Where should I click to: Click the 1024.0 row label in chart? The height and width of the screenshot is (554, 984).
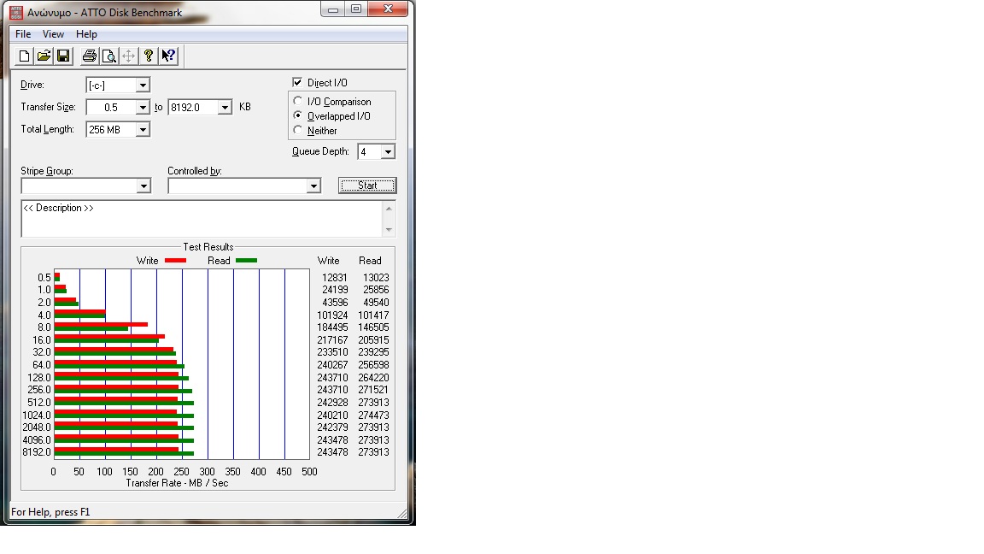click(x=37, y=415)
